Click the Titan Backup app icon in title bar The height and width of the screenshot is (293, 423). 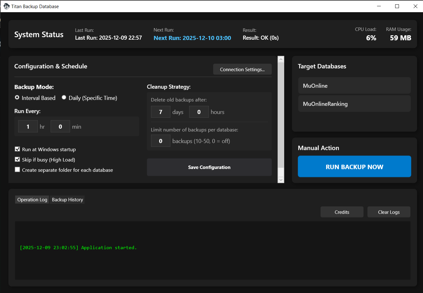pyautogui.click(x=6, y=6)
